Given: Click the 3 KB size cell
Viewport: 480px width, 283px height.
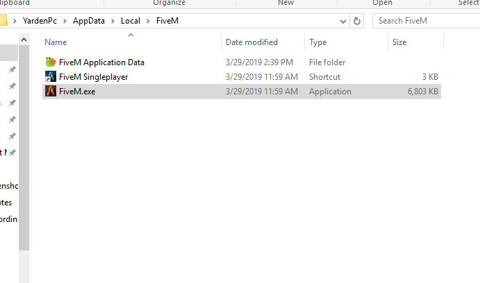Looking at the screenshot, I should [x=430, y=77].
